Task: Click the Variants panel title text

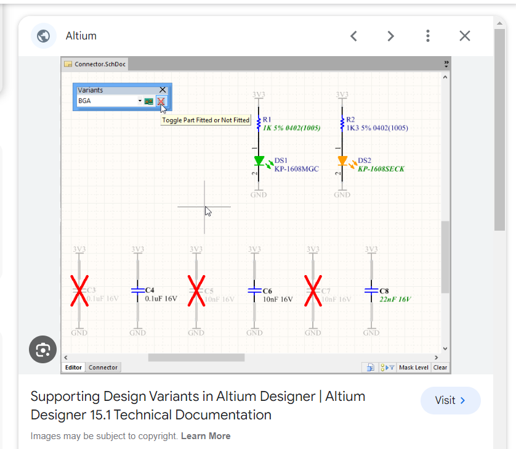Action: coord(90,90)
